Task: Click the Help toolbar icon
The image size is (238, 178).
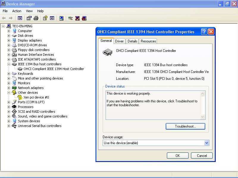Action: pyautogui.click(x=45, y=18)
